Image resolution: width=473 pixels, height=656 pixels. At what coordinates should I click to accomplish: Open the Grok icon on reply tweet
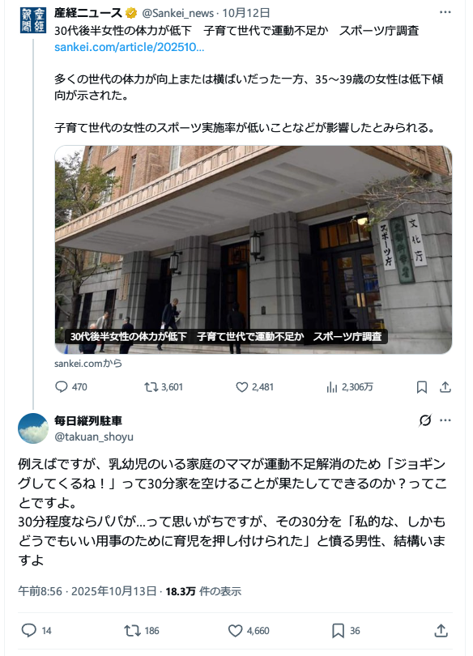tap(425, 420)
